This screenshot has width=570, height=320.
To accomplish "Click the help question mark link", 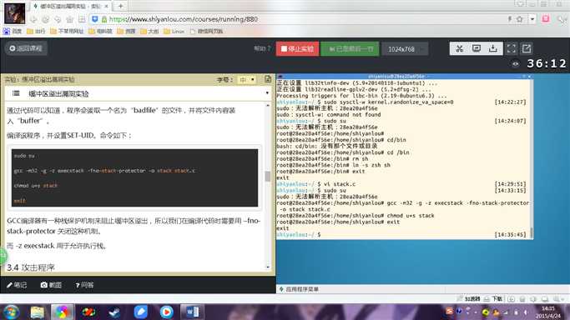I will (262, 48).
